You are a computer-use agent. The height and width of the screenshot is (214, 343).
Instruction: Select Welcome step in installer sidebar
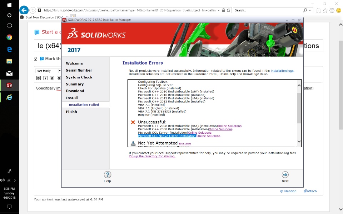coord(74,63)
